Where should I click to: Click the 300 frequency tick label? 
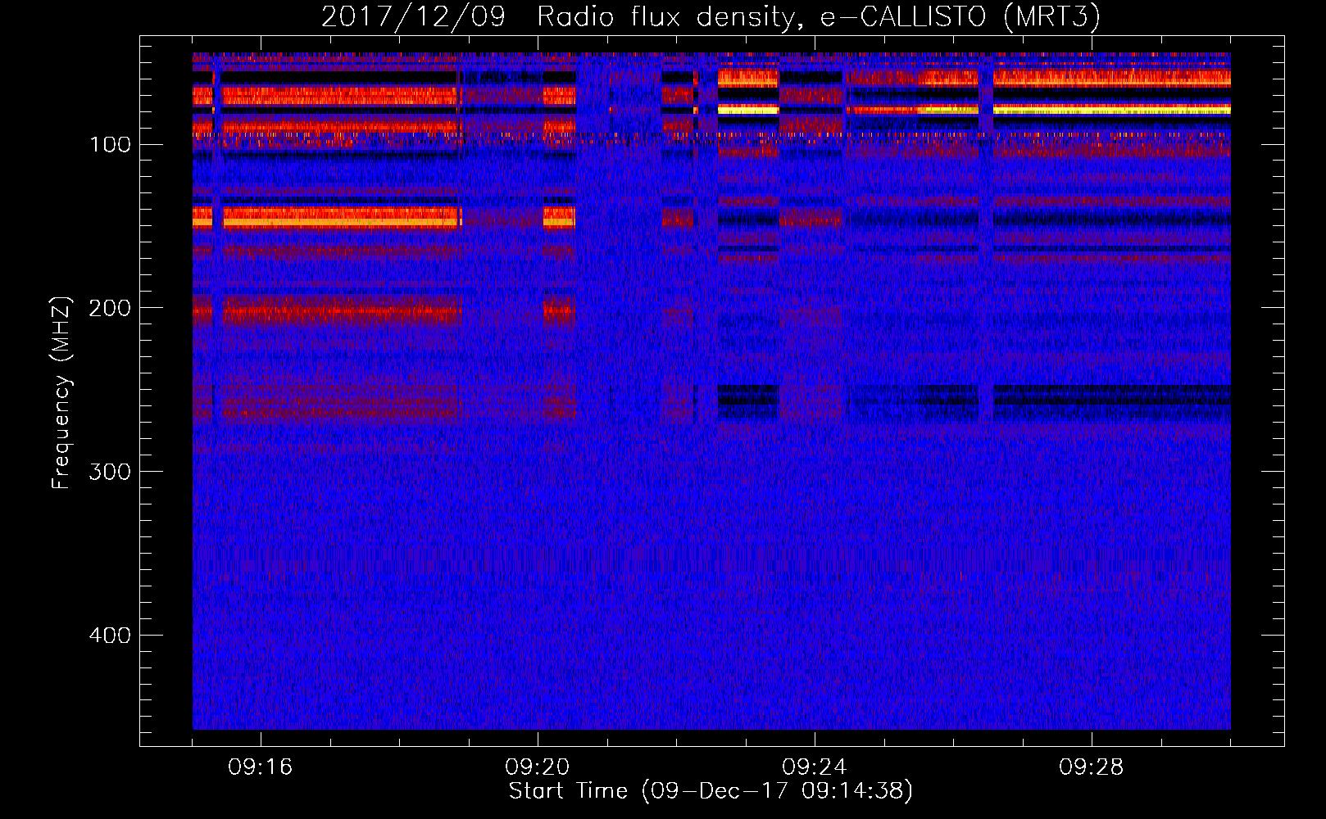click(x=110, y=472)
